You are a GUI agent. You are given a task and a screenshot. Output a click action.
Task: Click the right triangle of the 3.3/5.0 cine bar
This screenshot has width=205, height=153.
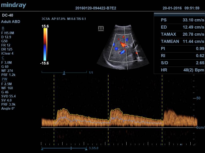click(x=86, y=149)
